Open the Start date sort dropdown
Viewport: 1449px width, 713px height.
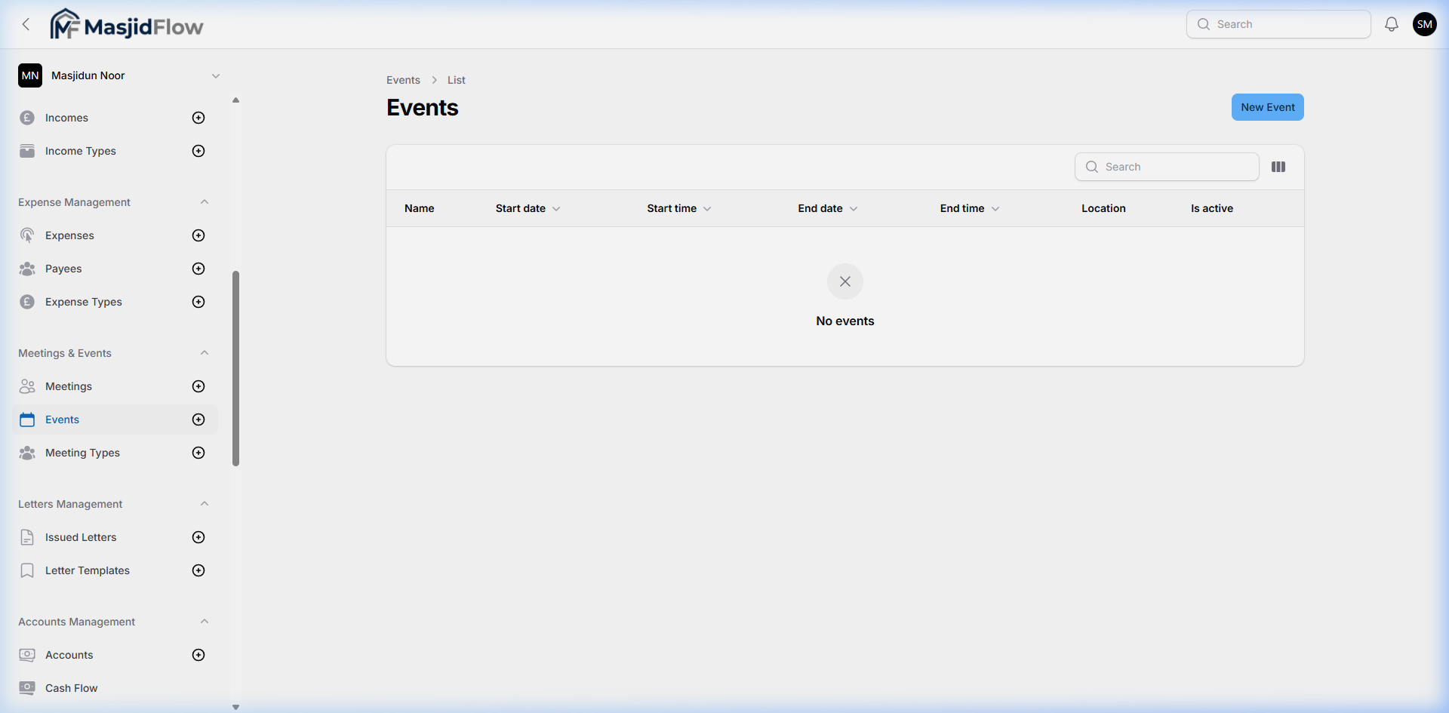point(556,208)
